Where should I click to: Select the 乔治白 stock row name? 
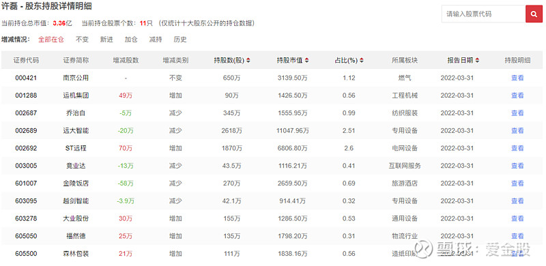76,113
